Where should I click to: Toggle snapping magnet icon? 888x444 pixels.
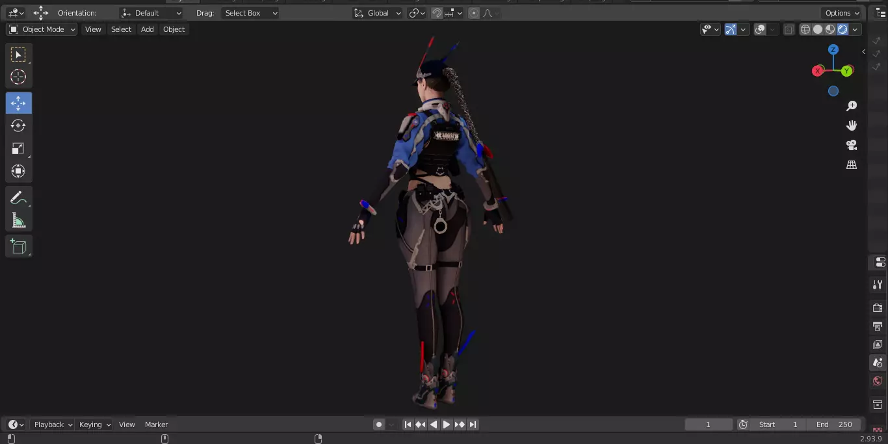[x=437, y=13]
